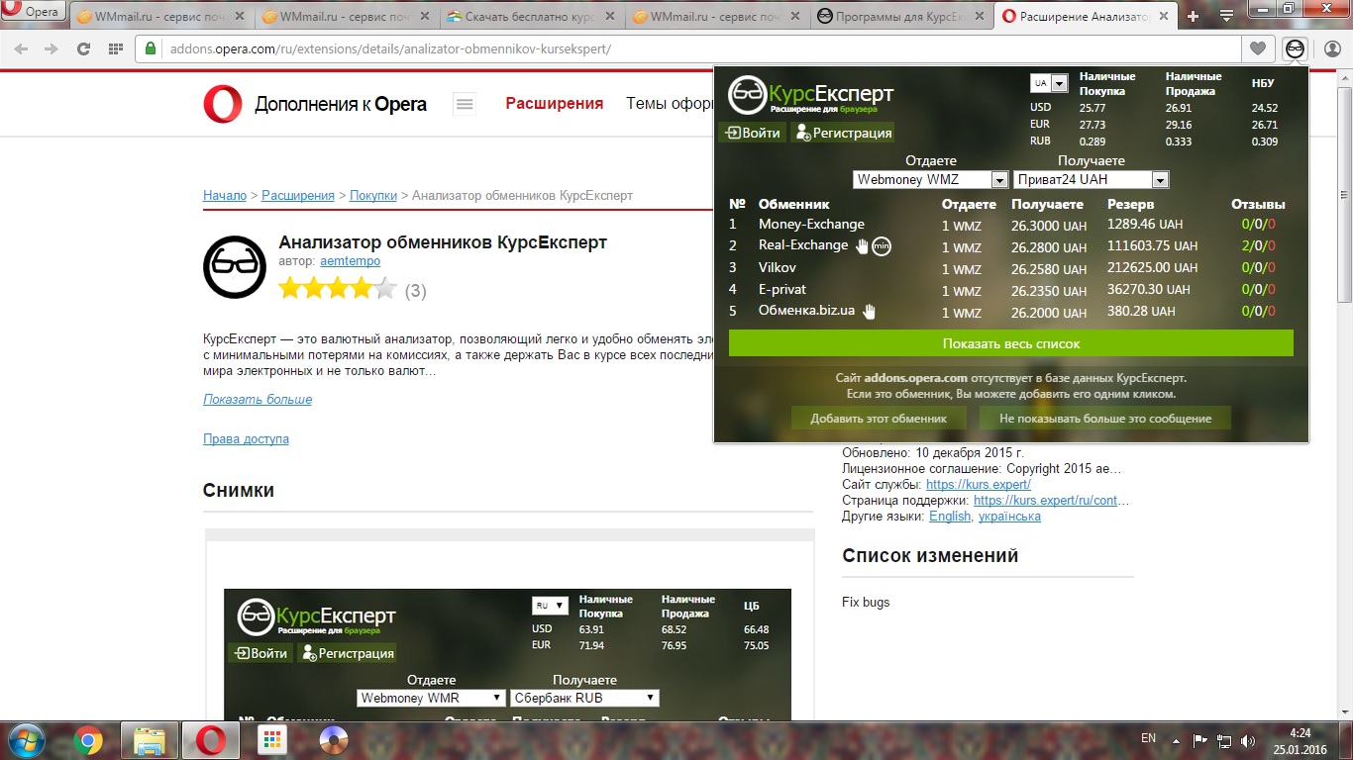Open the UA country dropdown in the popup
The width and height of the screenshot is (1353, 760).
click(1049, 83)
